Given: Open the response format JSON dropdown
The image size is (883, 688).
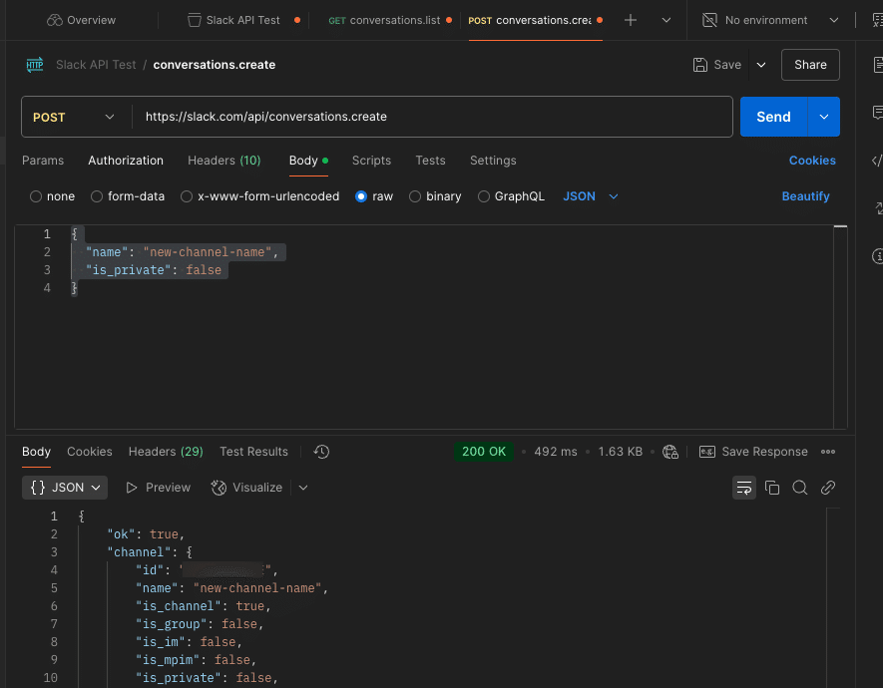Looking at the screenshot, I should [x=65, y=488].
